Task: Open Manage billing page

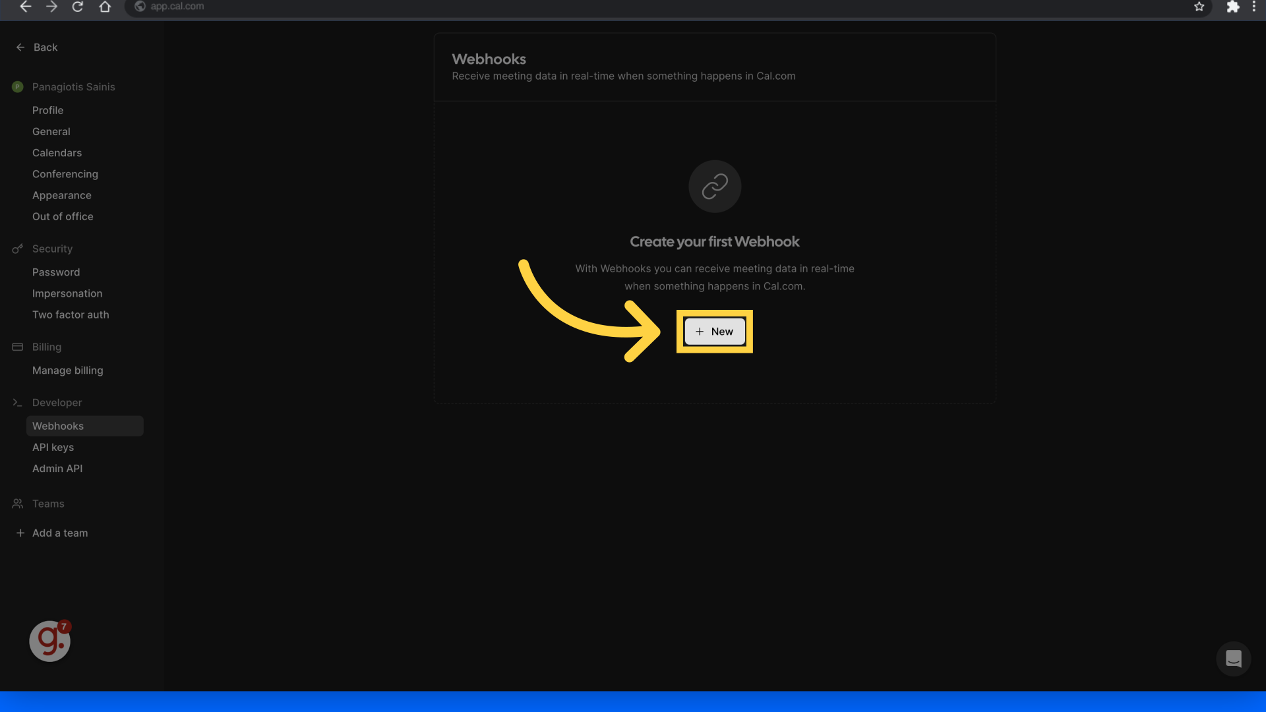Action: click(x=67, y=371)
